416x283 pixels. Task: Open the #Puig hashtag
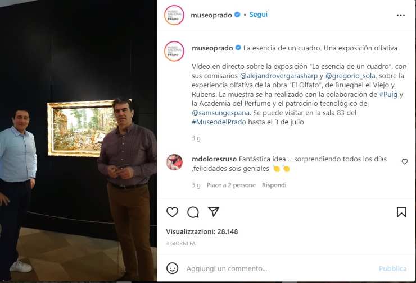click(x=388, y=94)
